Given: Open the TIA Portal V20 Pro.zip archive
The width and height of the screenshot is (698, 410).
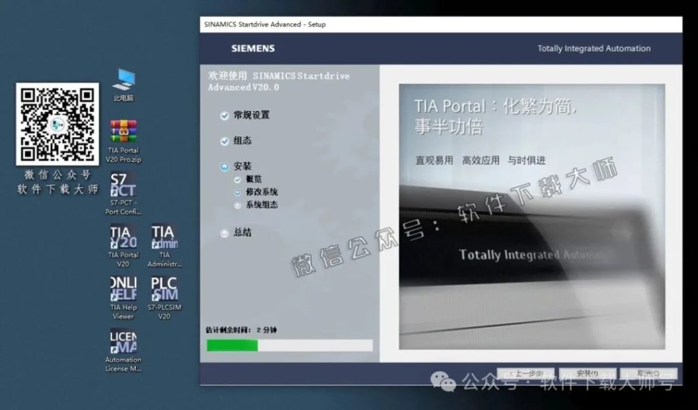Looking at the screenshot, I should pyautogui.click(x=123, y=129).
